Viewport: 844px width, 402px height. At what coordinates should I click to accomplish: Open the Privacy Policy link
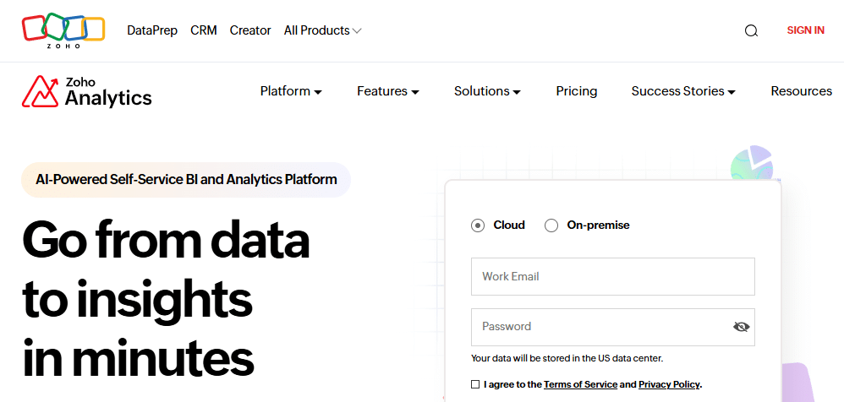pos(669,384)
